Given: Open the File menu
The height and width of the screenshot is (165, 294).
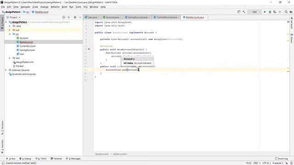Looking at the screenshot, I should click(x=3, y=7).
